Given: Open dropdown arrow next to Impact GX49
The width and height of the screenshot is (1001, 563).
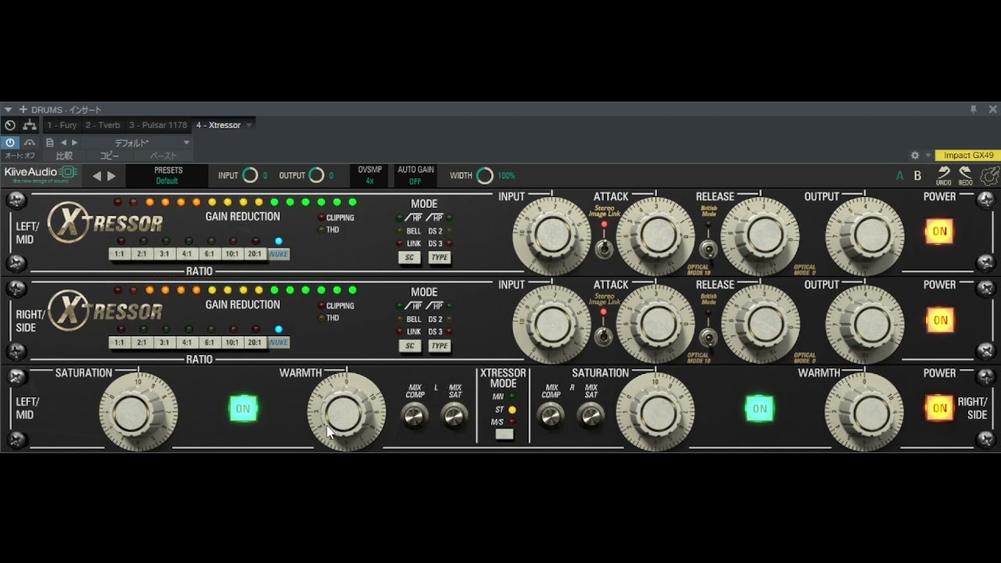Looking at the screenshot, I should [928, 156].
